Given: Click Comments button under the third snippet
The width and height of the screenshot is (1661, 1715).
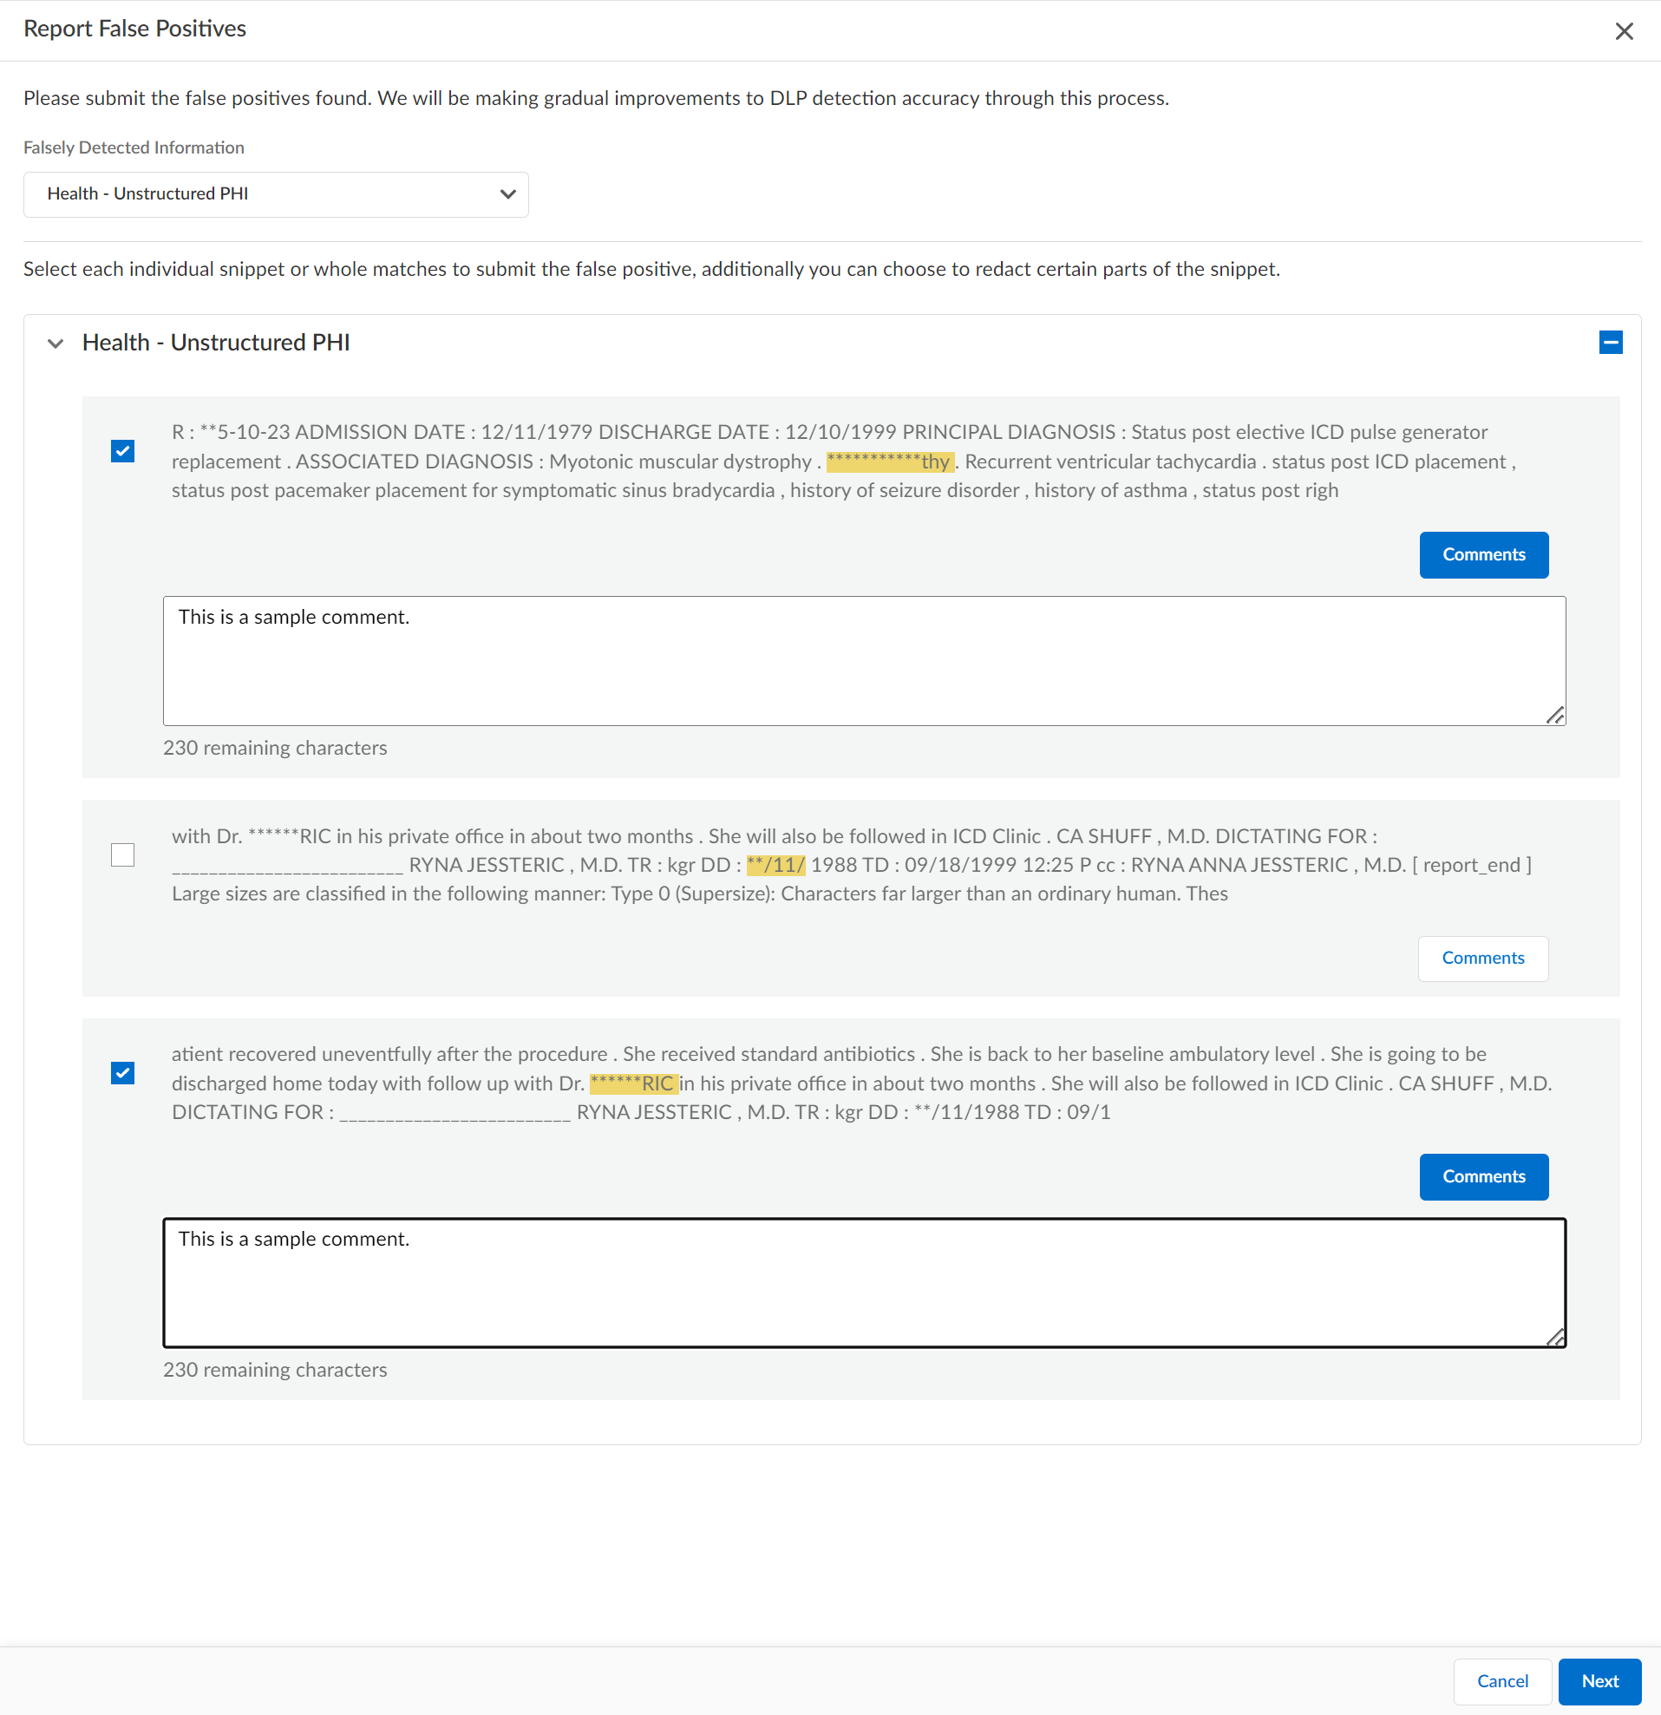Looking at the screenshot, I should [1483, 1177].
